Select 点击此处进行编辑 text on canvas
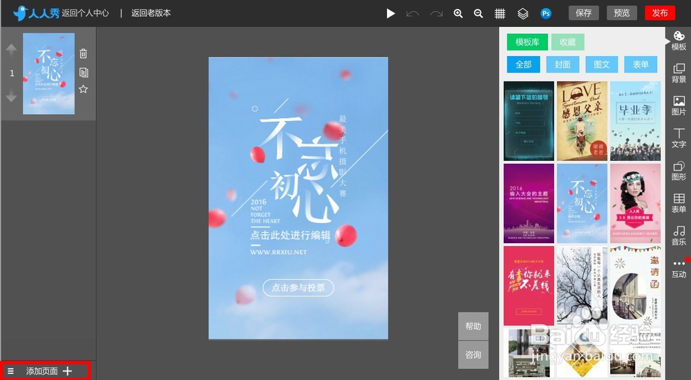Viewport: 691px width, 380px height. [290, 235]
